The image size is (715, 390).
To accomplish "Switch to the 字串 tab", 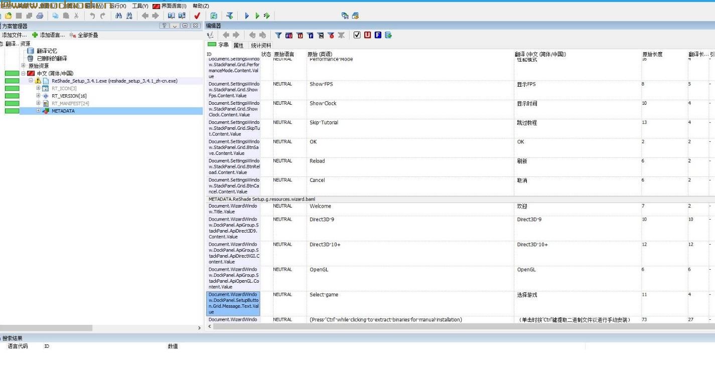I will [218, 45].
